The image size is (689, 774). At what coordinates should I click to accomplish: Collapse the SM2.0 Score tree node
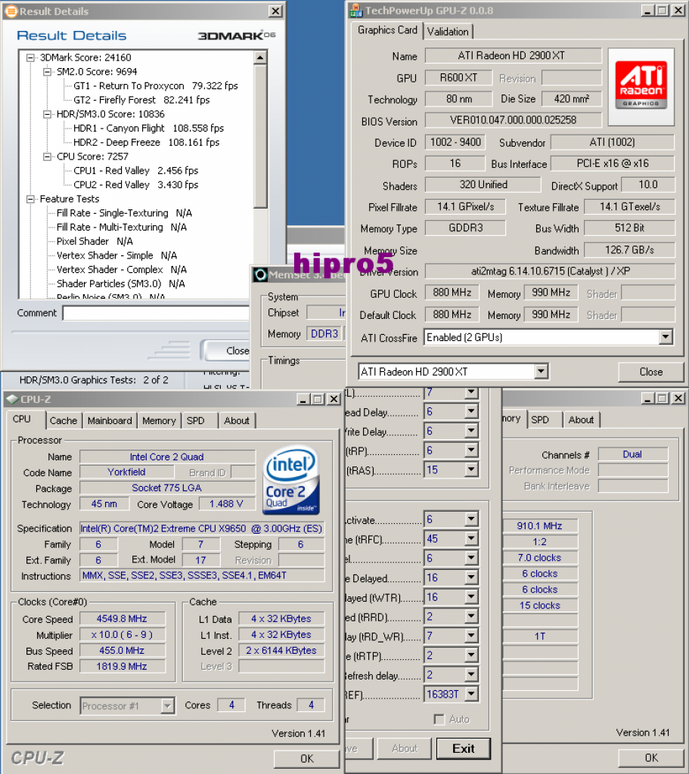pyautogui.click(x=48, y=72)
